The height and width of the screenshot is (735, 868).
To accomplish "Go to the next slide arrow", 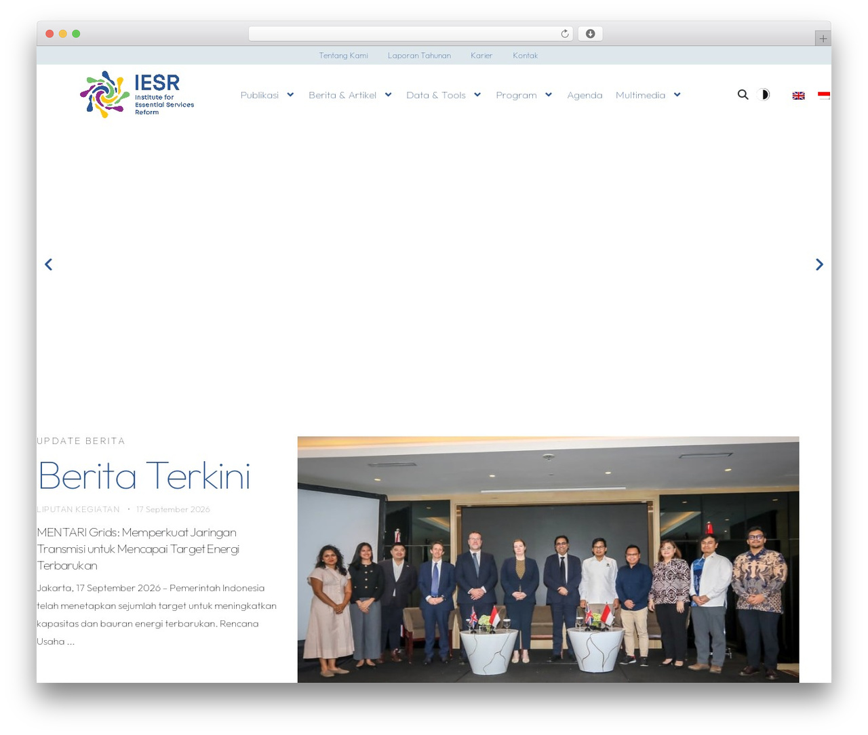I will 819,264.
